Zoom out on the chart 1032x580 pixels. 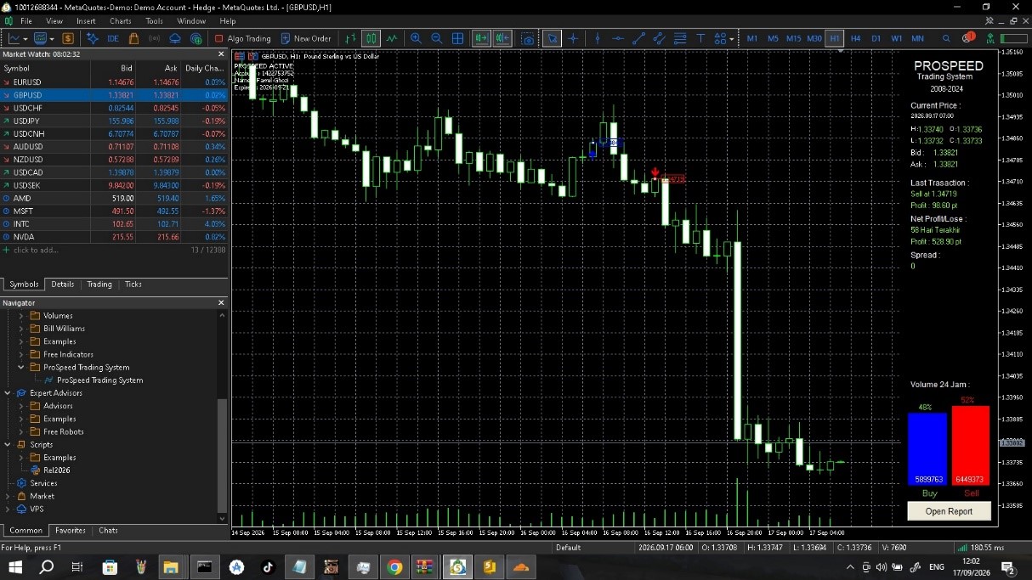(437, 38)
